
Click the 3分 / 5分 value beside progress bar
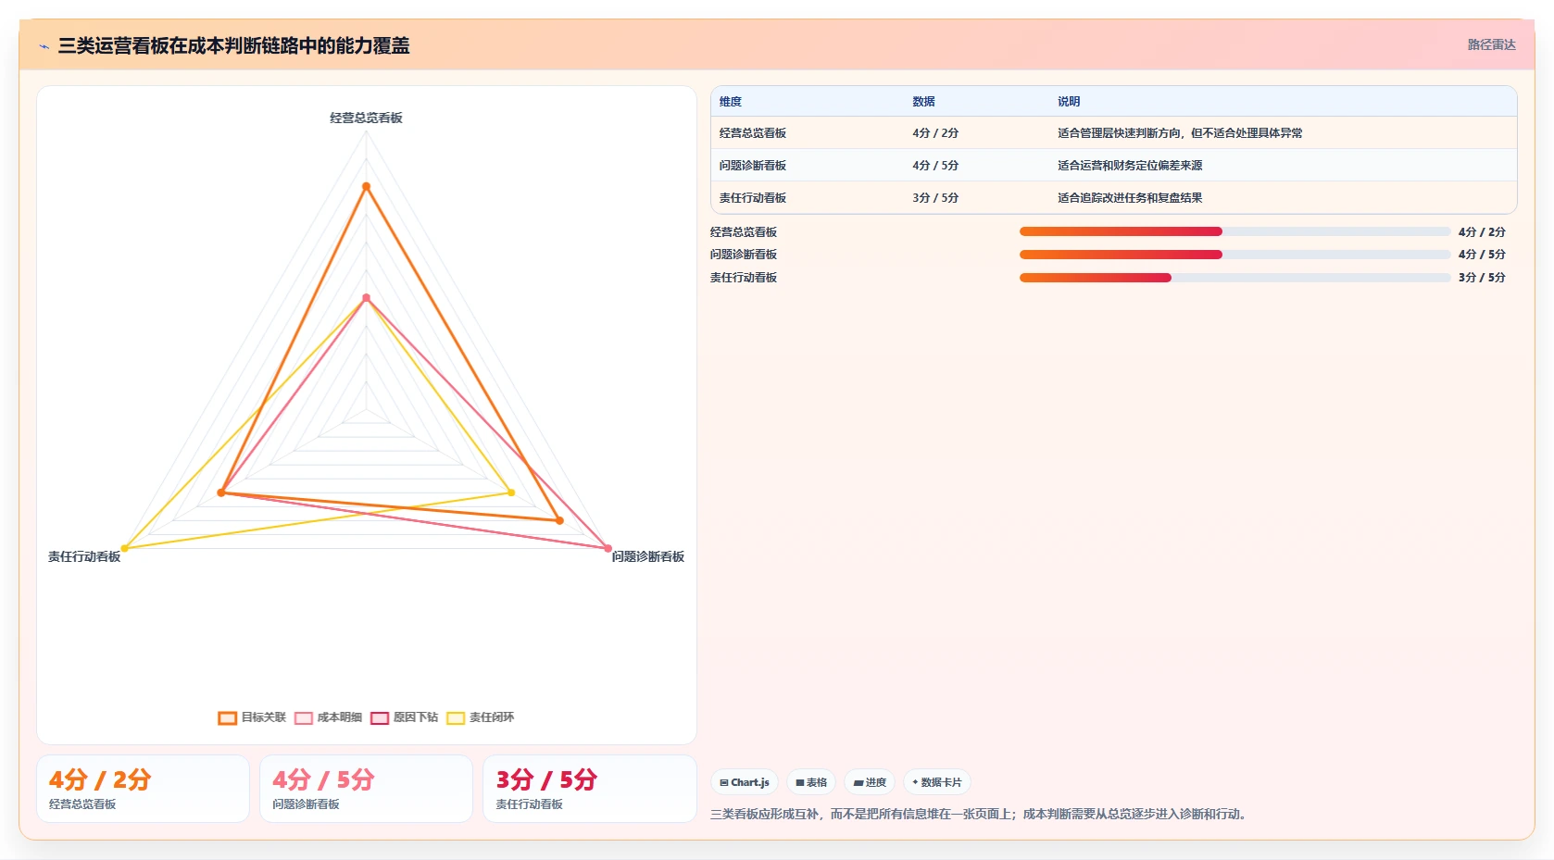(1482, 278)
